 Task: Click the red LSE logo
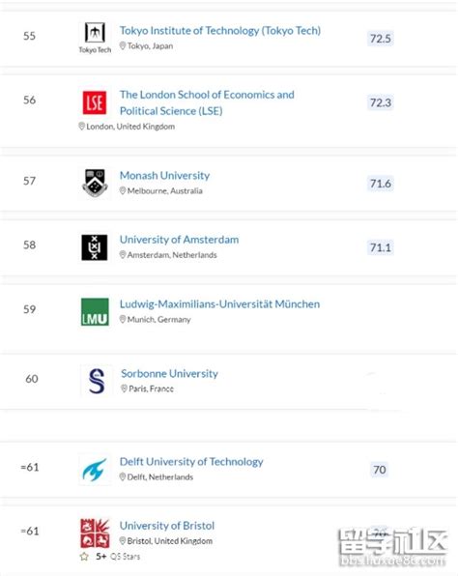tap(95, 102)
